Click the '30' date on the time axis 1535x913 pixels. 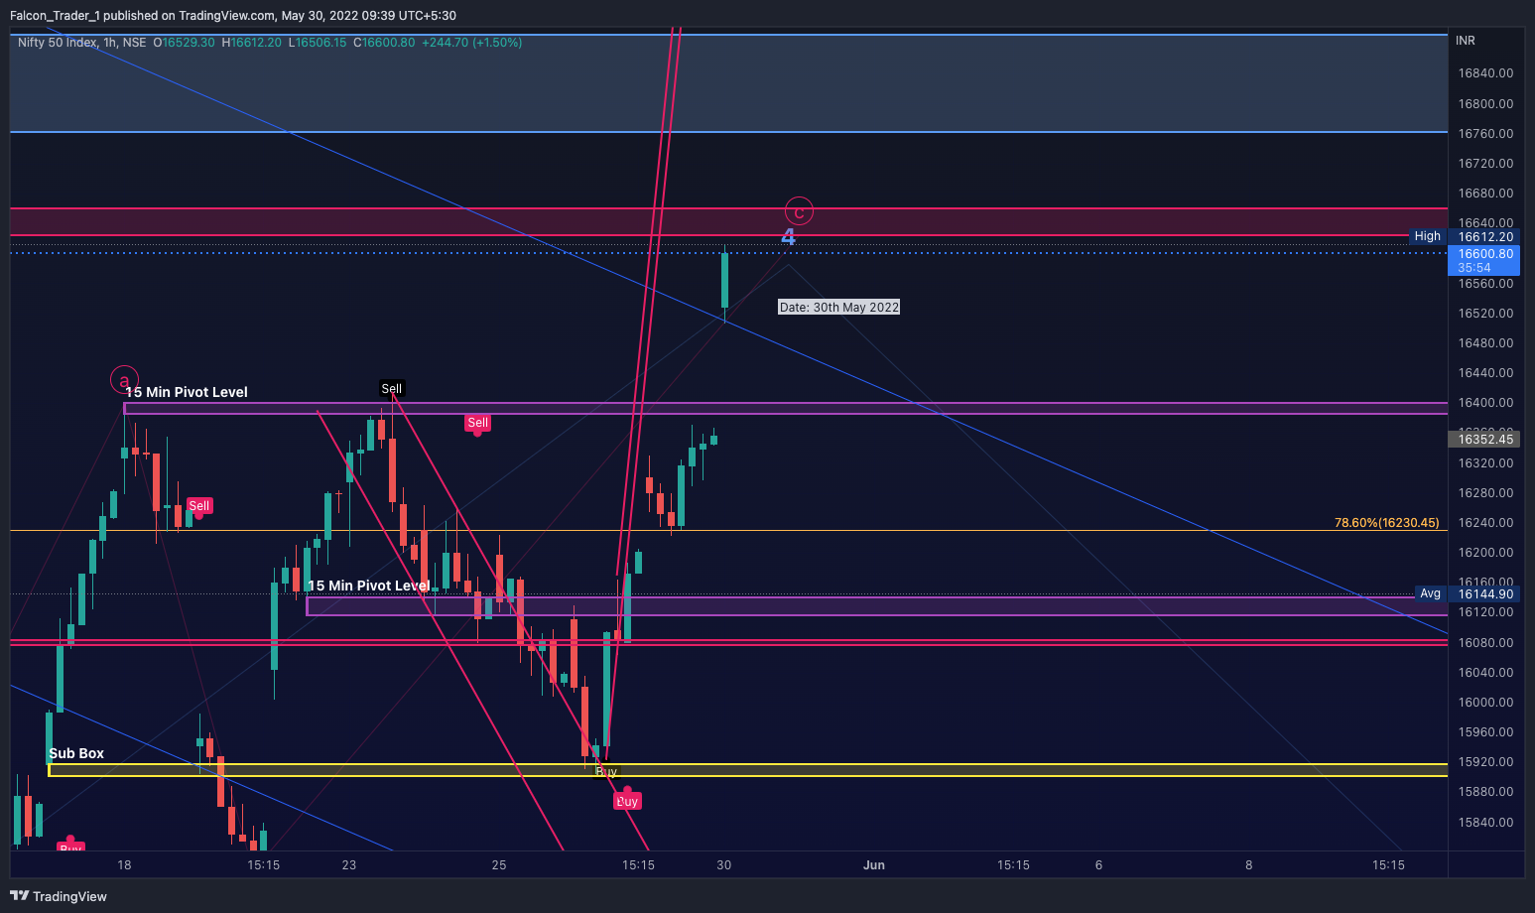(724, 864)
